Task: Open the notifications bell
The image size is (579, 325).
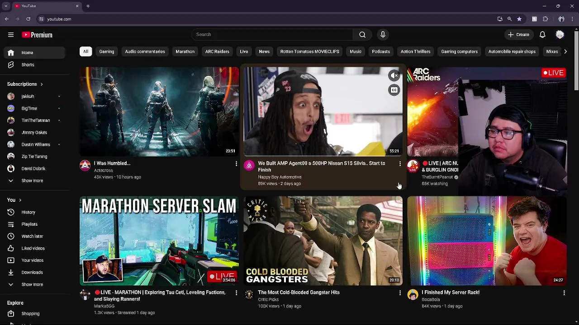Action: point(542,34)
